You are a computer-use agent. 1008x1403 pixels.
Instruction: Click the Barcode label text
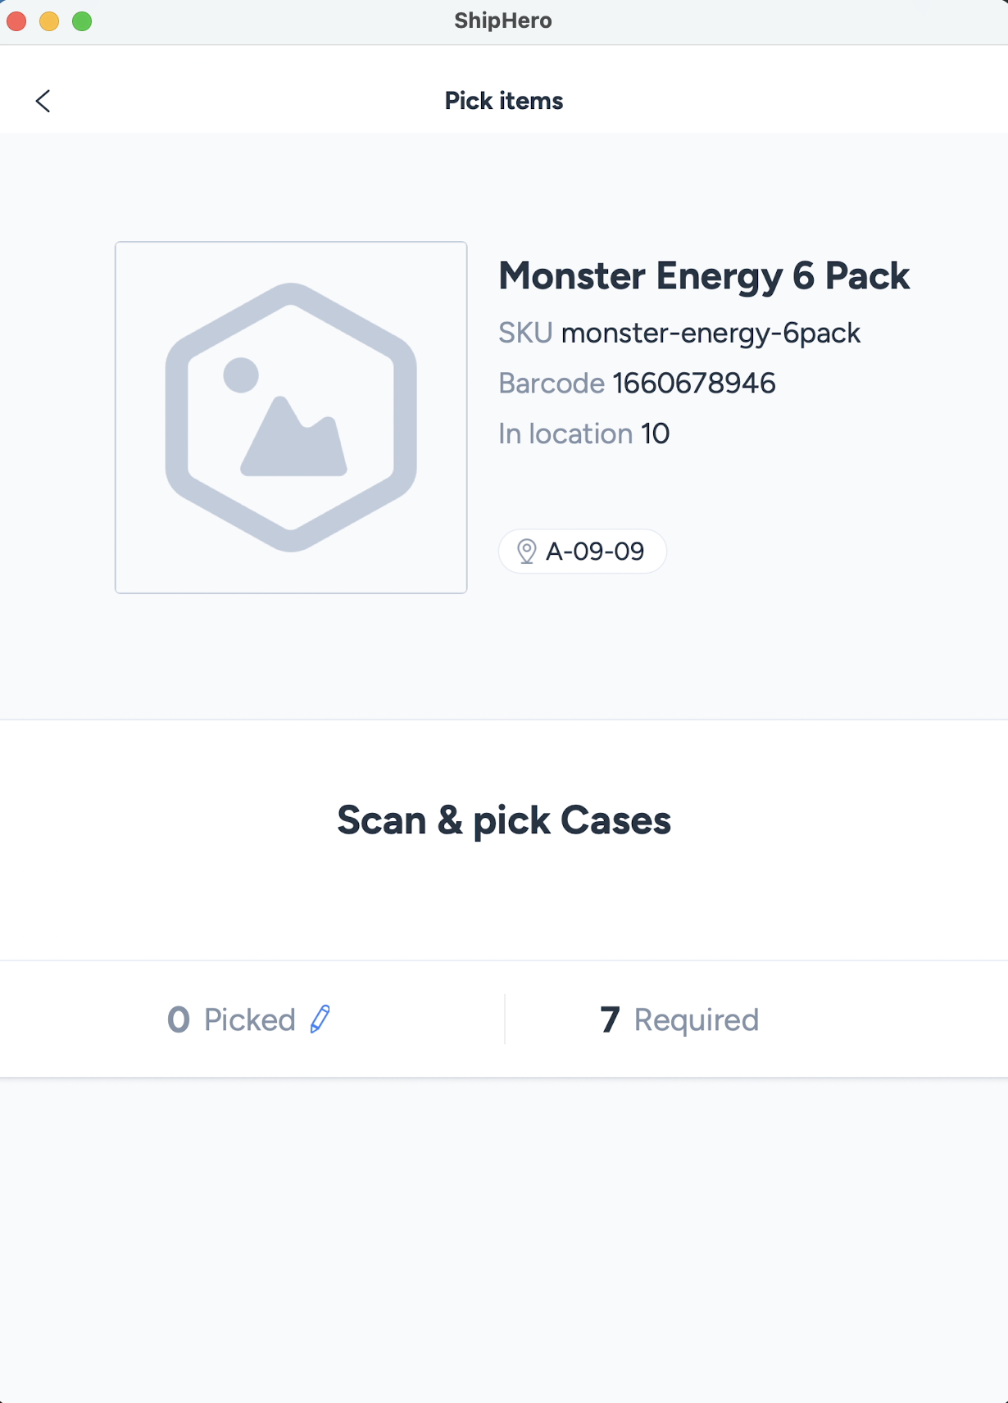coord(552,384)
